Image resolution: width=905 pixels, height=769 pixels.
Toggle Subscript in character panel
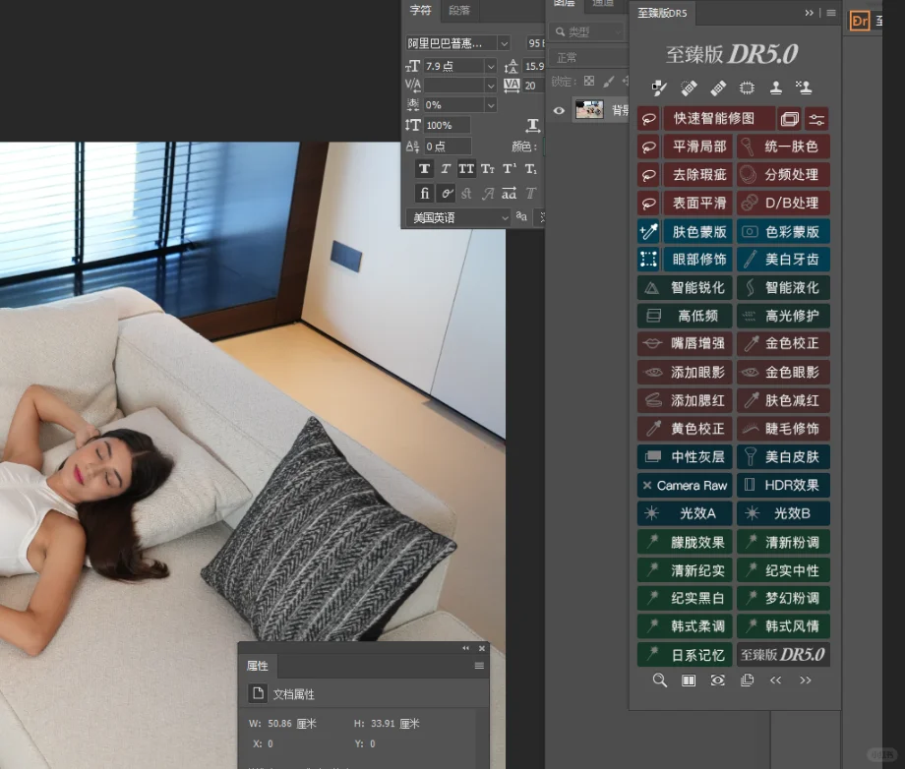click(x=530, y=169)
